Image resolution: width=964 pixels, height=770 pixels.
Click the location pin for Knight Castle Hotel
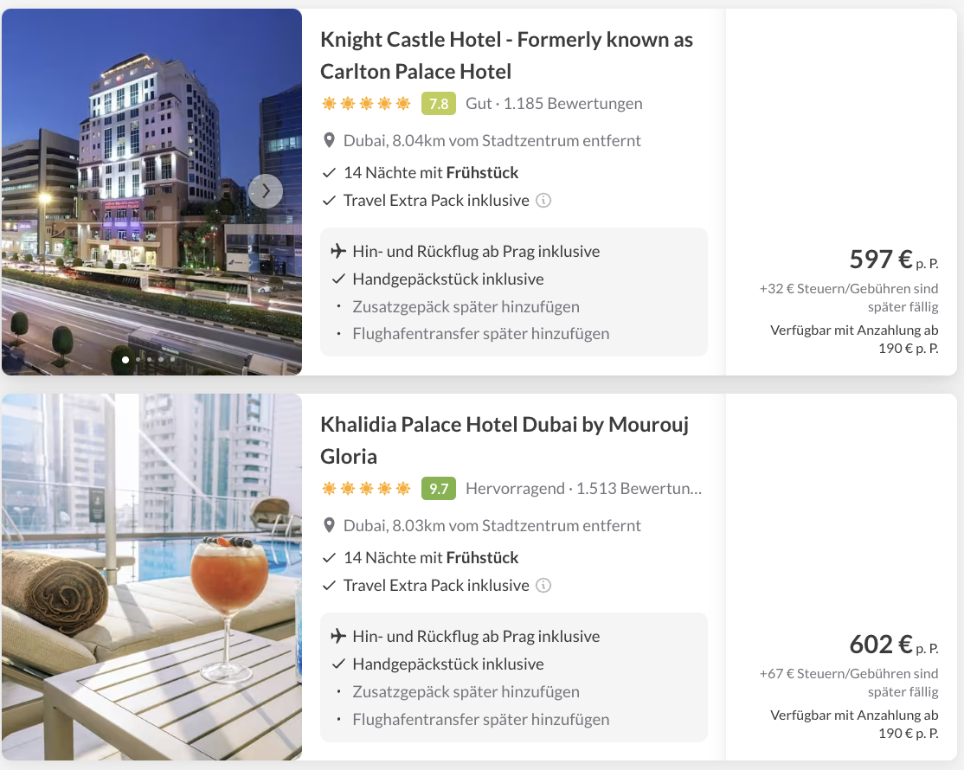(329, 141)
